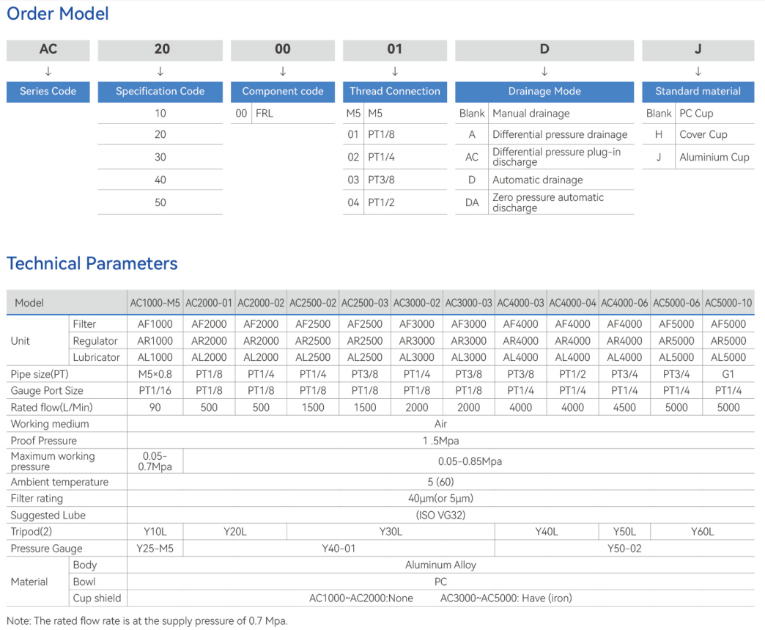The image size is (765, 630).
Task: Click specification code '50'
Action: [x=160, y=202]
